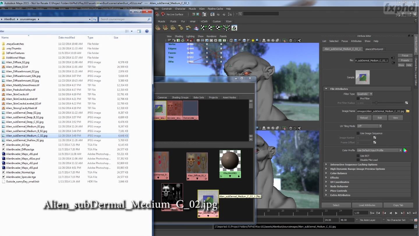The height and width of the screenshot is (236, 419).
Task: Click the Load Attributes button
Action: point(367,205)
